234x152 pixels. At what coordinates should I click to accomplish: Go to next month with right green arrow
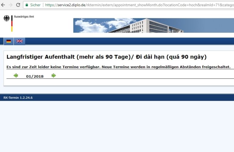tap(54, 76)
